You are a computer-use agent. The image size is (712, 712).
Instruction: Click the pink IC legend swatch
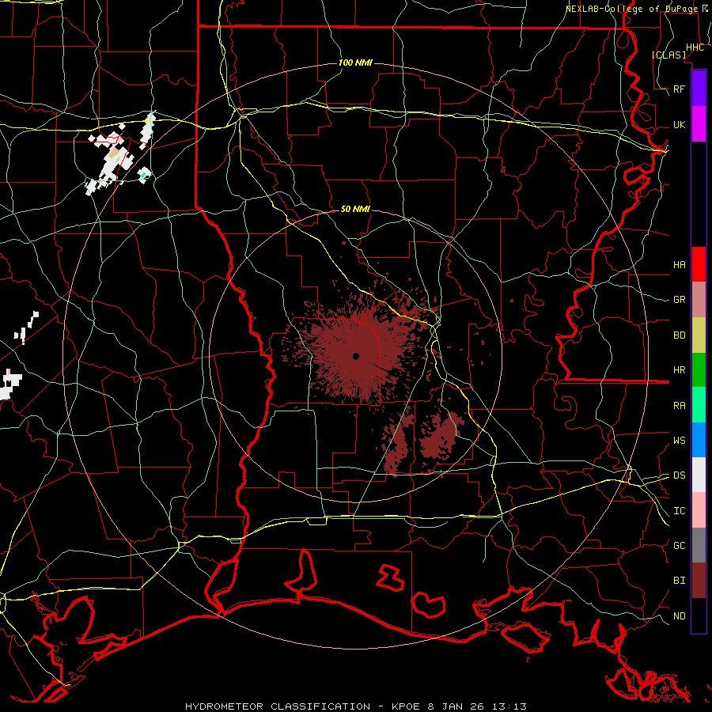(x=699, y=510)
